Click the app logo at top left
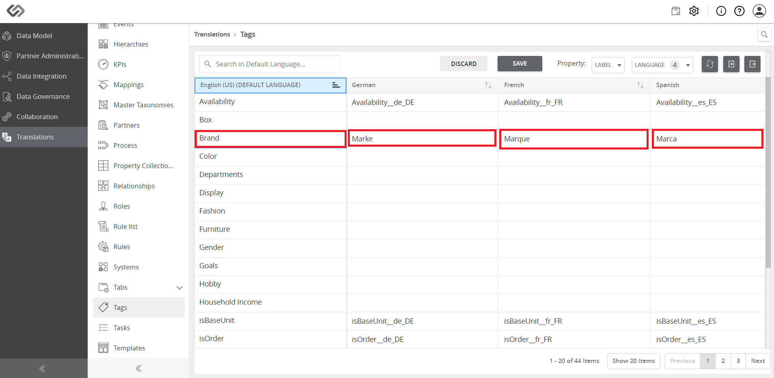774x378 pixels. coord(16,11)
